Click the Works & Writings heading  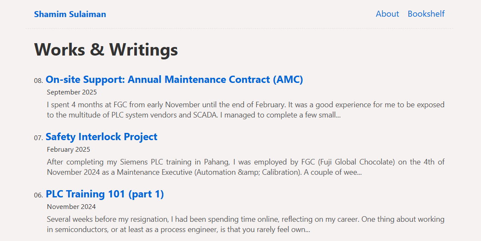pyautogui.click(x=106, y=50)
